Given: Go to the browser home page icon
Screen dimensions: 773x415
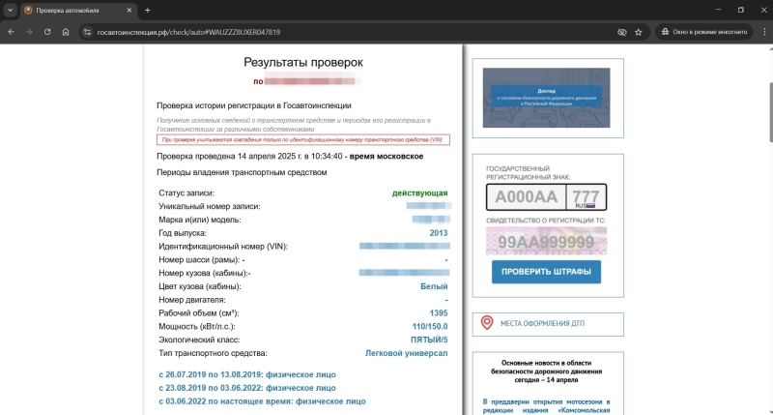Looking at the screenshot, I should pos(65,31).
